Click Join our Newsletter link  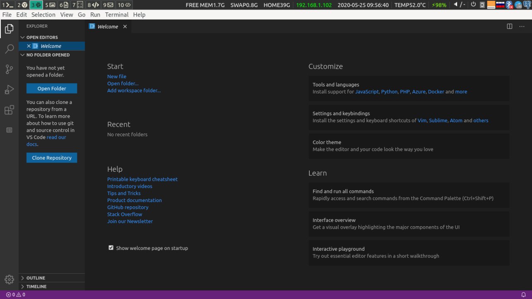click(x=130, y=222)
